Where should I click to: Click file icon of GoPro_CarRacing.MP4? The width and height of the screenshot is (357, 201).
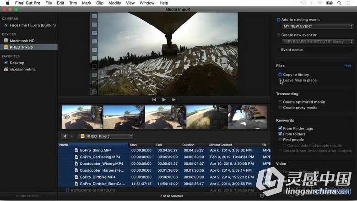(76, 157)
